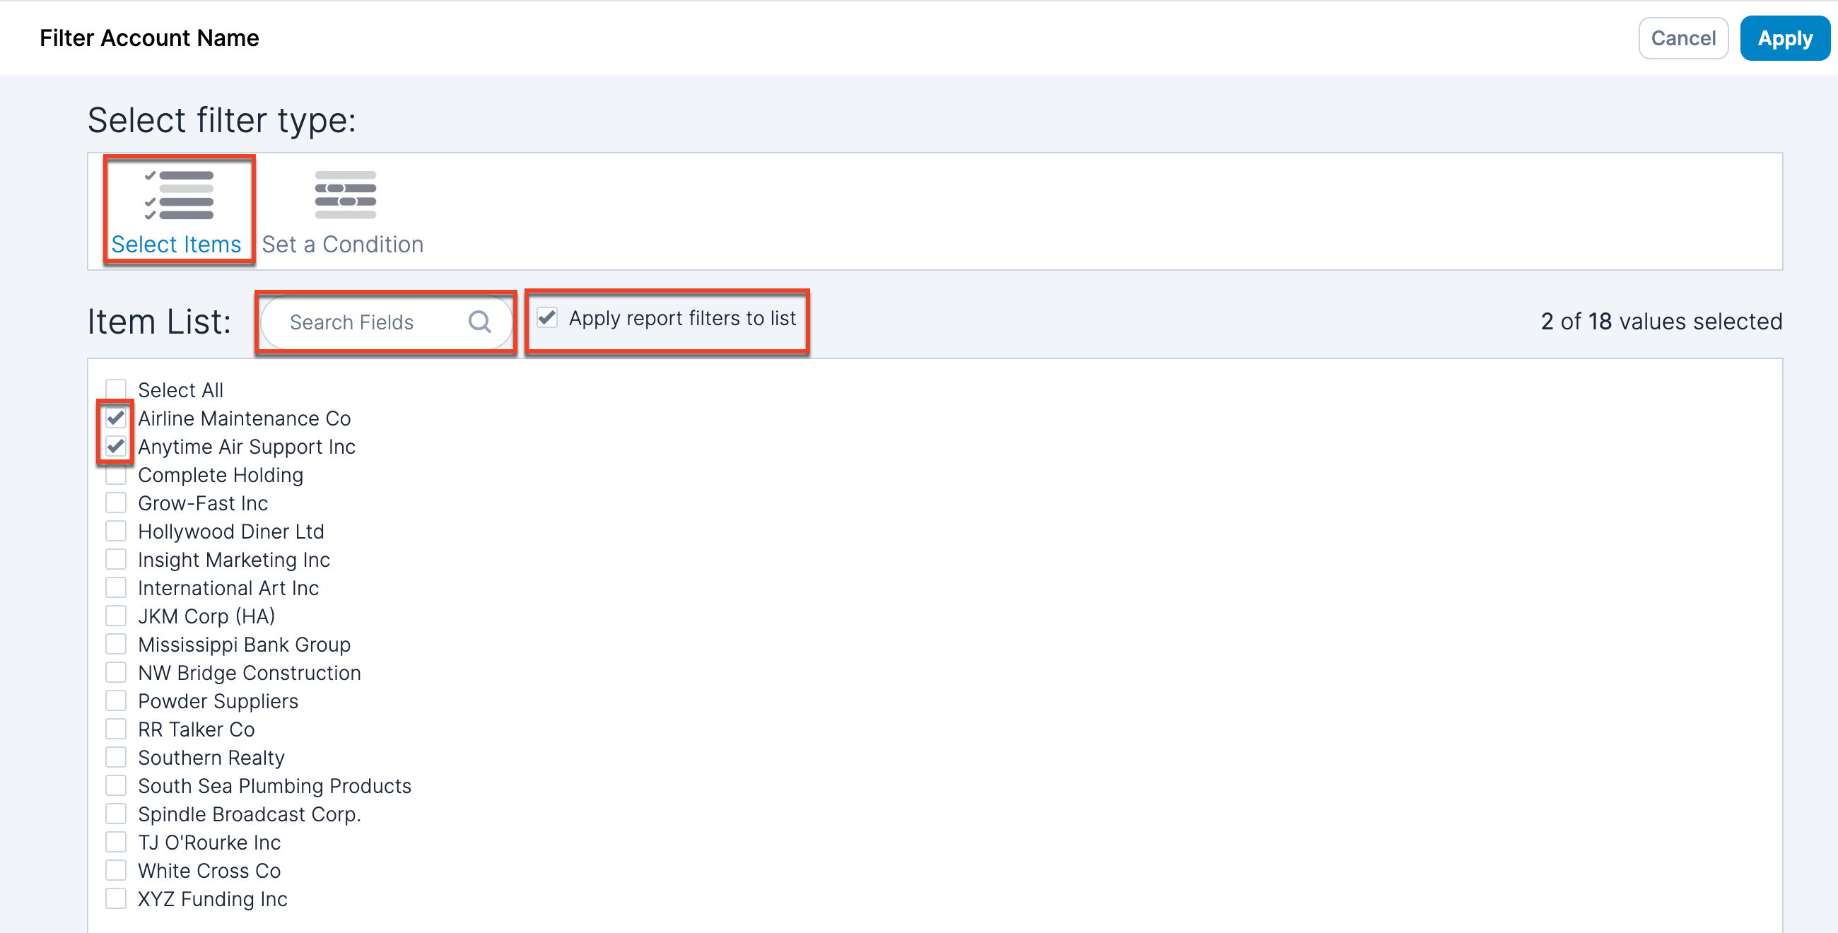Check the Complete Holding box
Screen dimensions: 1838x933
point(116,474)
